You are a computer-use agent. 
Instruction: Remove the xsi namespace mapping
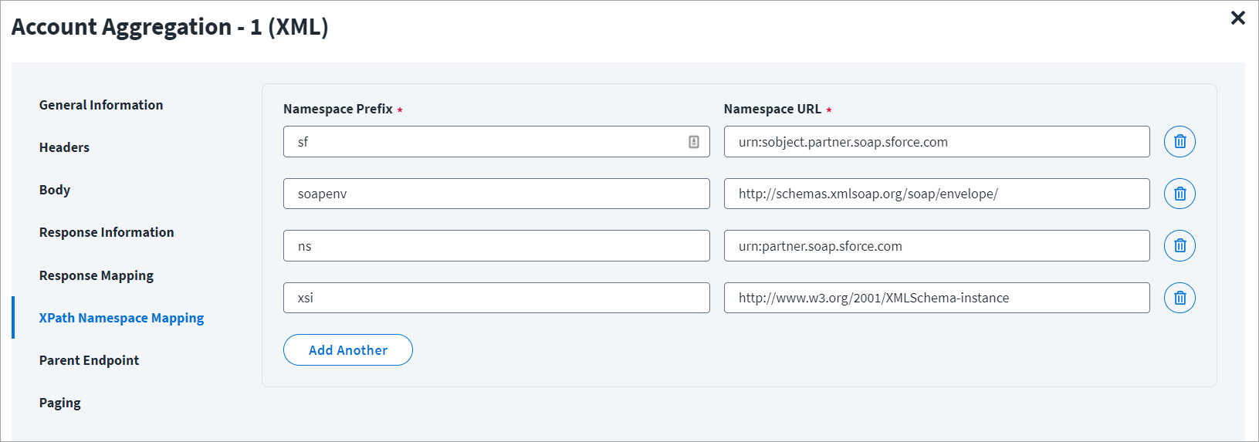point(1179,298)
